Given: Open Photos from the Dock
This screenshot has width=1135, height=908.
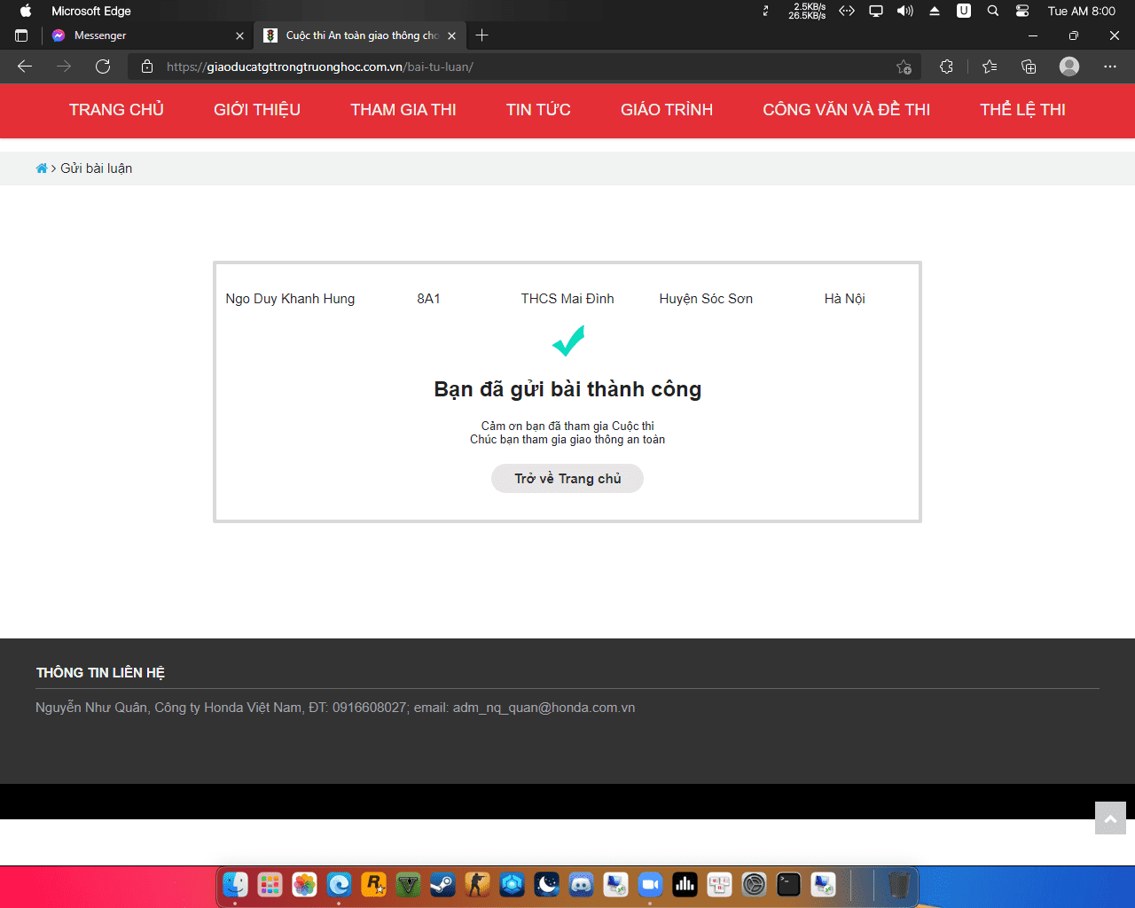Looking at the screenshot, I should click(x=304, y=884).
